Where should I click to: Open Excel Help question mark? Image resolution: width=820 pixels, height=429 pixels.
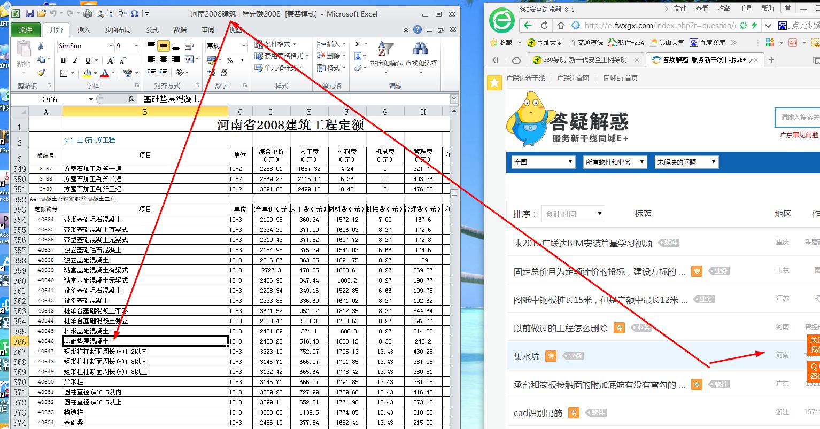[417, 29]
